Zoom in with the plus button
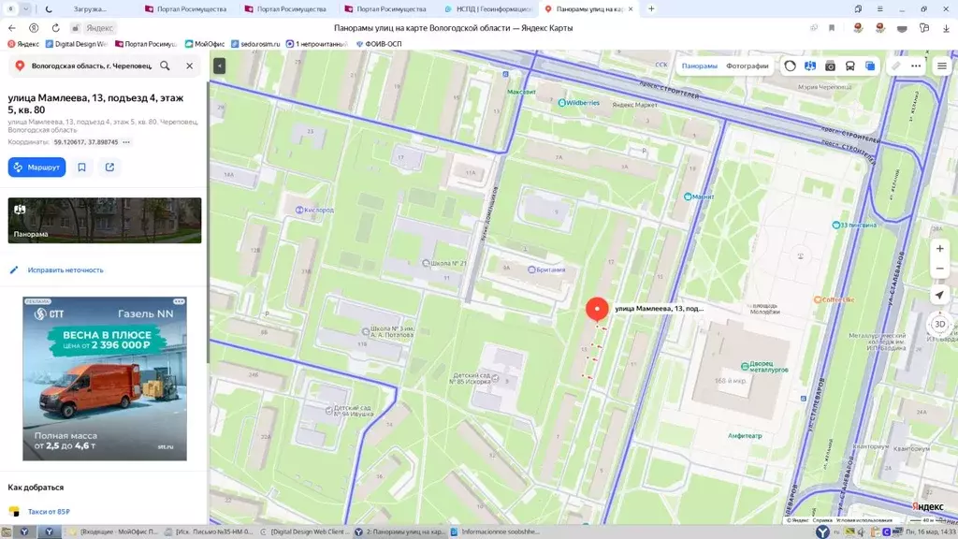 coord(940,249)
